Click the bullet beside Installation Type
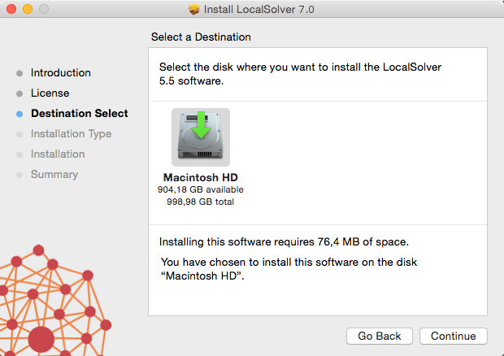This screenshot has width=504, height=356. click(x=20, y=134)
